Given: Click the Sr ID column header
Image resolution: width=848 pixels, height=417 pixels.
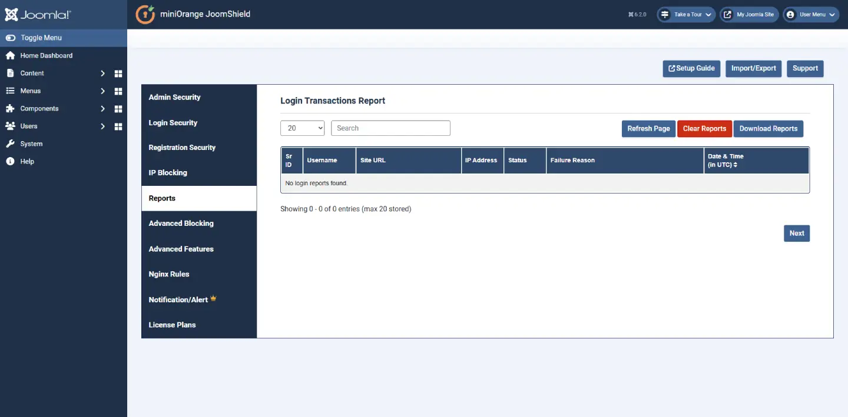Looking at the screenshot, I should coord(292,161).
